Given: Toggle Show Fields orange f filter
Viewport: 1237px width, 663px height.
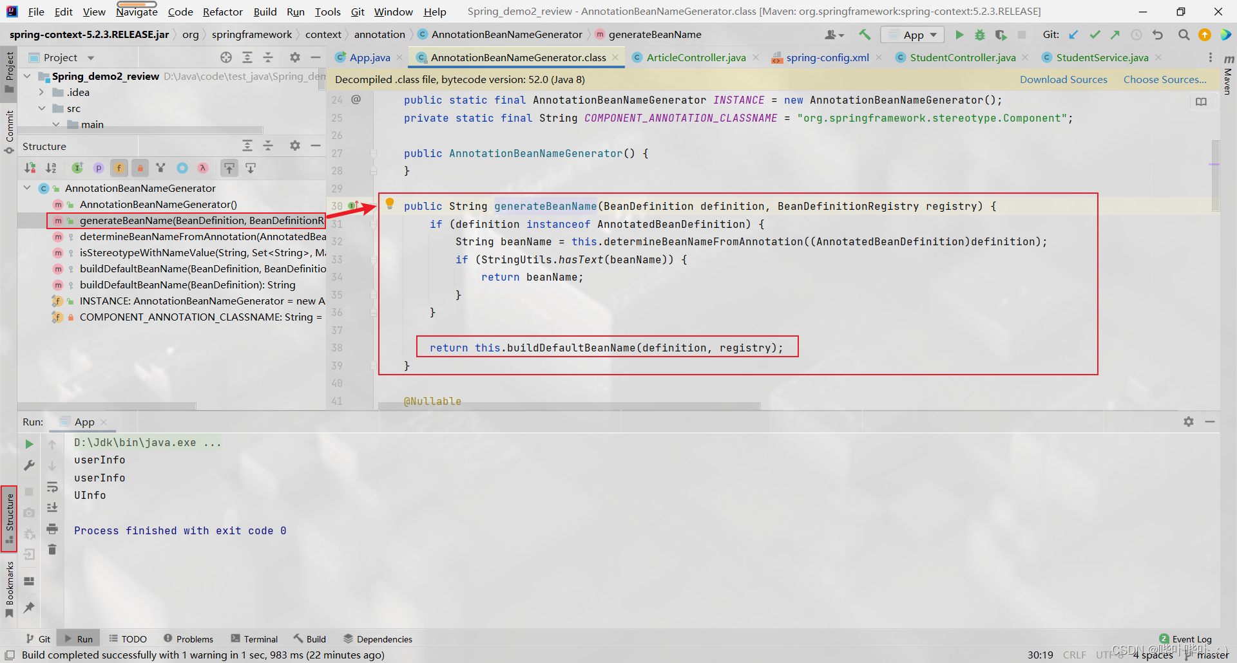Looking at the screenshot, I should pyautogui.click(x=119, y=168).
